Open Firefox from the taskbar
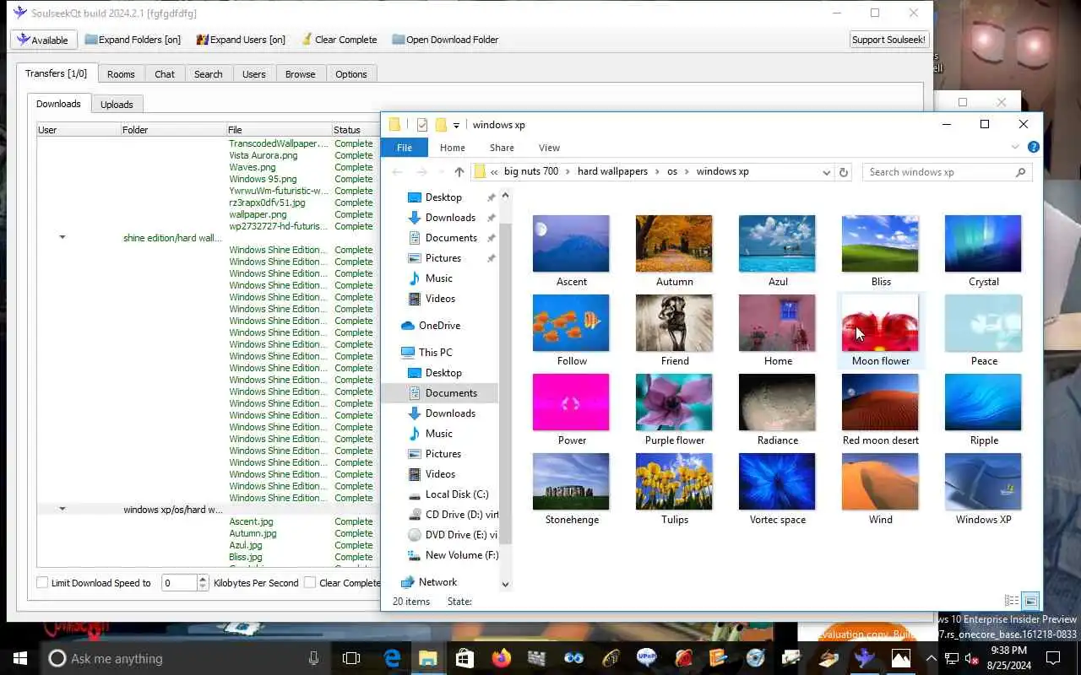The height and width of the screenshot is (675, 1081). point(502,658)
